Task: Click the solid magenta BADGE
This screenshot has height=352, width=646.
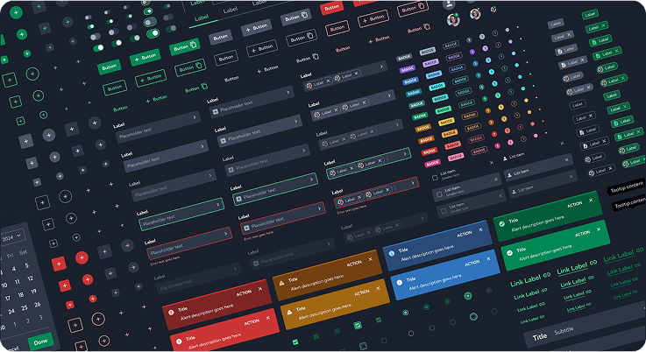Action: point(432,164)
